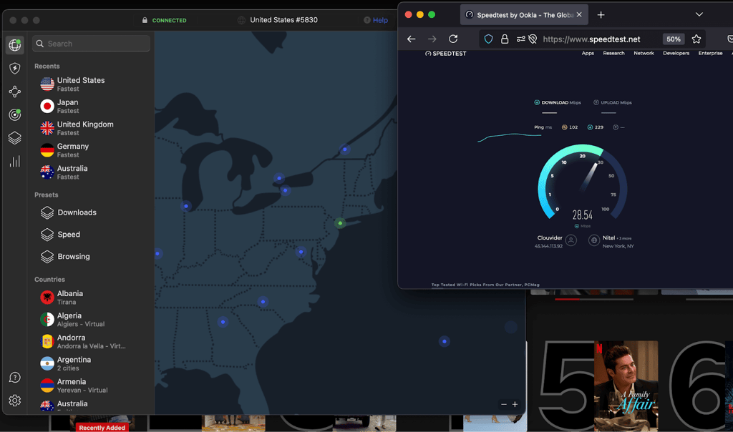This screenshot has height=432, width=733.
Task: Open the Research menu on Speedtest
Action: click(x=613, y=53)
